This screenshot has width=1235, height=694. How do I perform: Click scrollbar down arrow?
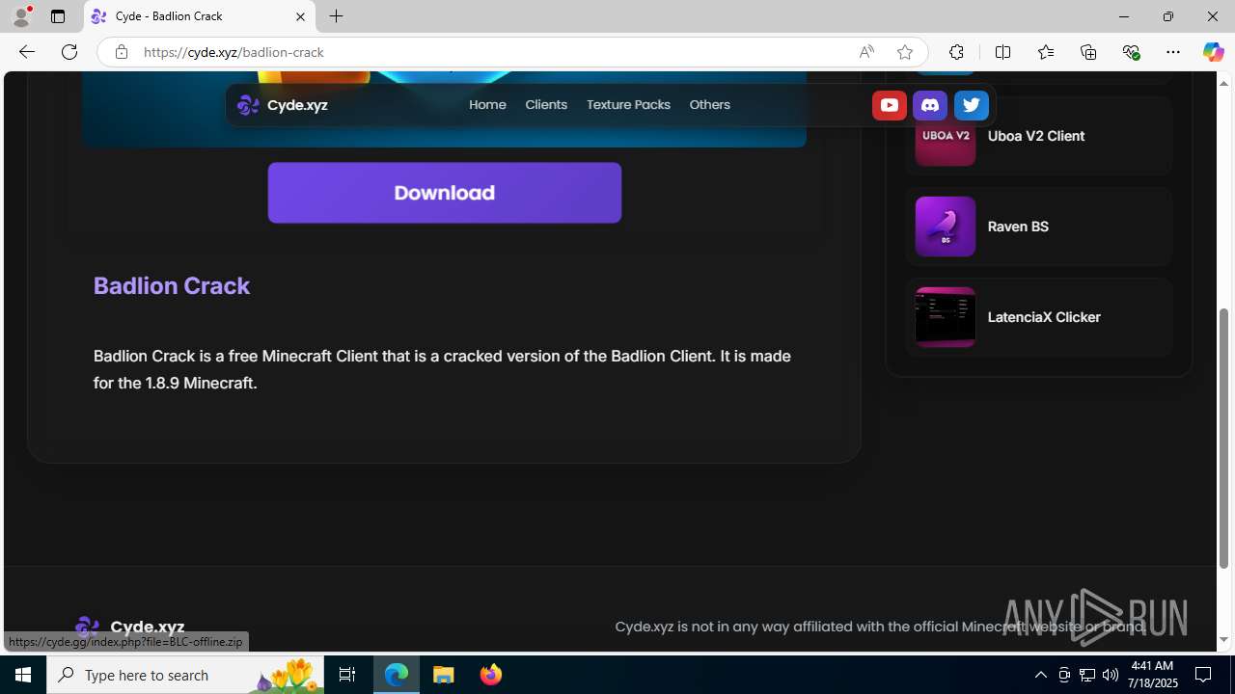point(1224,640)
